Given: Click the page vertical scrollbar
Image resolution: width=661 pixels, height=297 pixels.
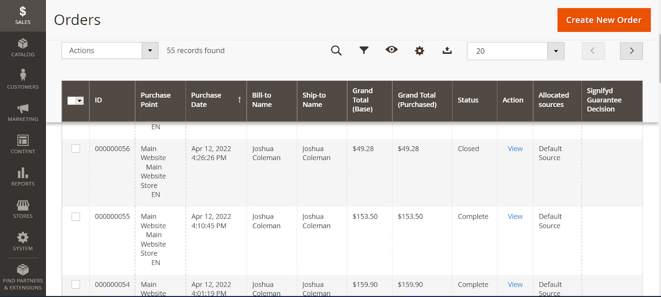Looking at the screenshot, I should 660,58.
